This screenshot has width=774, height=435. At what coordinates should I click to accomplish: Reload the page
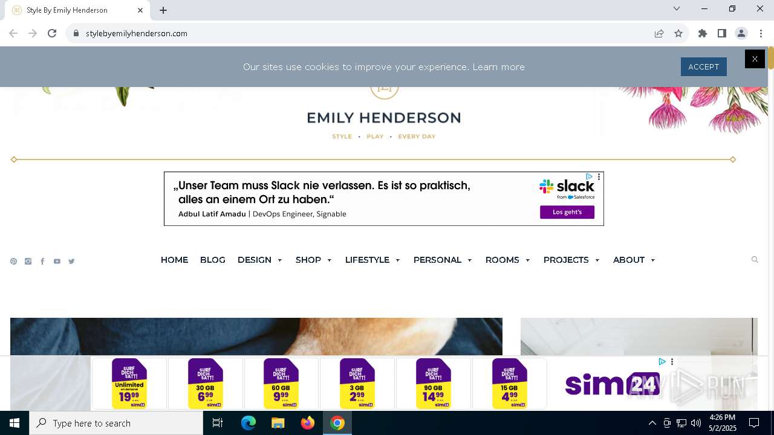52,33
